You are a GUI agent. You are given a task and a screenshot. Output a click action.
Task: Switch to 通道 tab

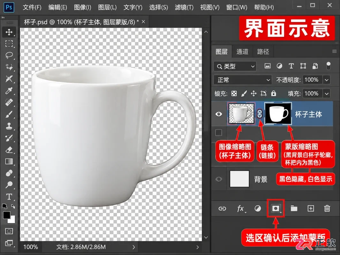click(242, 52)
